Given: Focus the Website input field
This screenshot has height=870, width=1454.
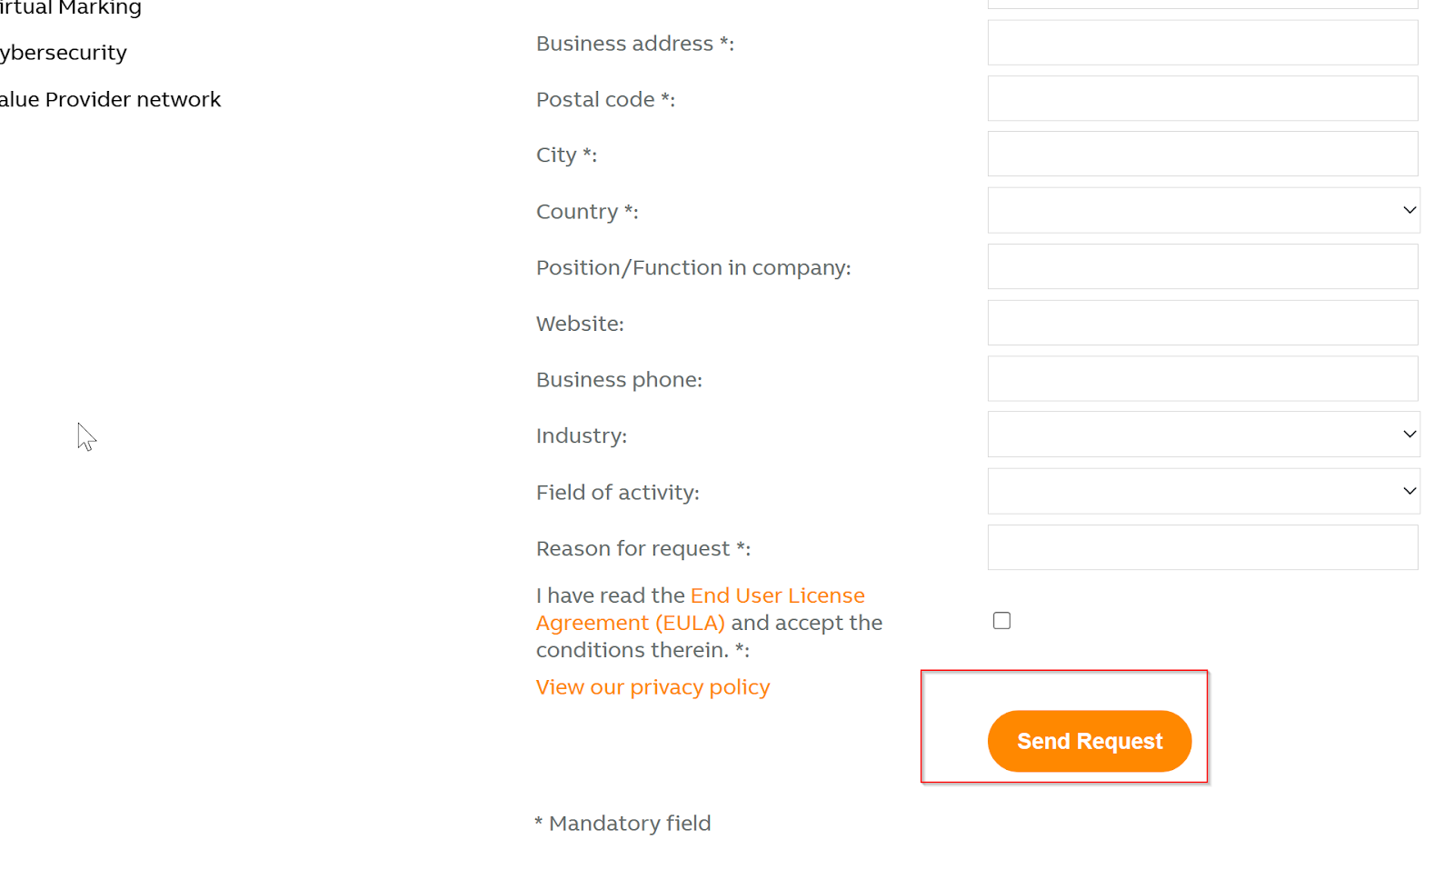Looking at the screenshot, I should pyautogui.click(x=1202, y=323).
